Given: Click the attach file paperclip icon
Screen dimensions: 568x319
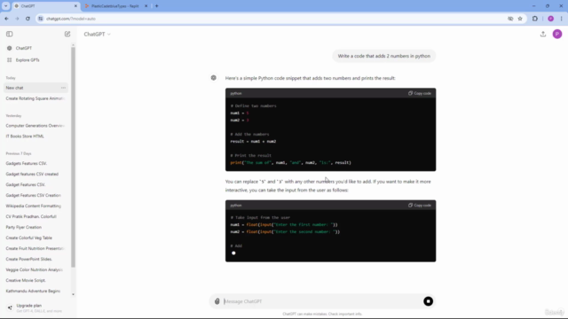Looking at the screenshot, I should [217, 301].
